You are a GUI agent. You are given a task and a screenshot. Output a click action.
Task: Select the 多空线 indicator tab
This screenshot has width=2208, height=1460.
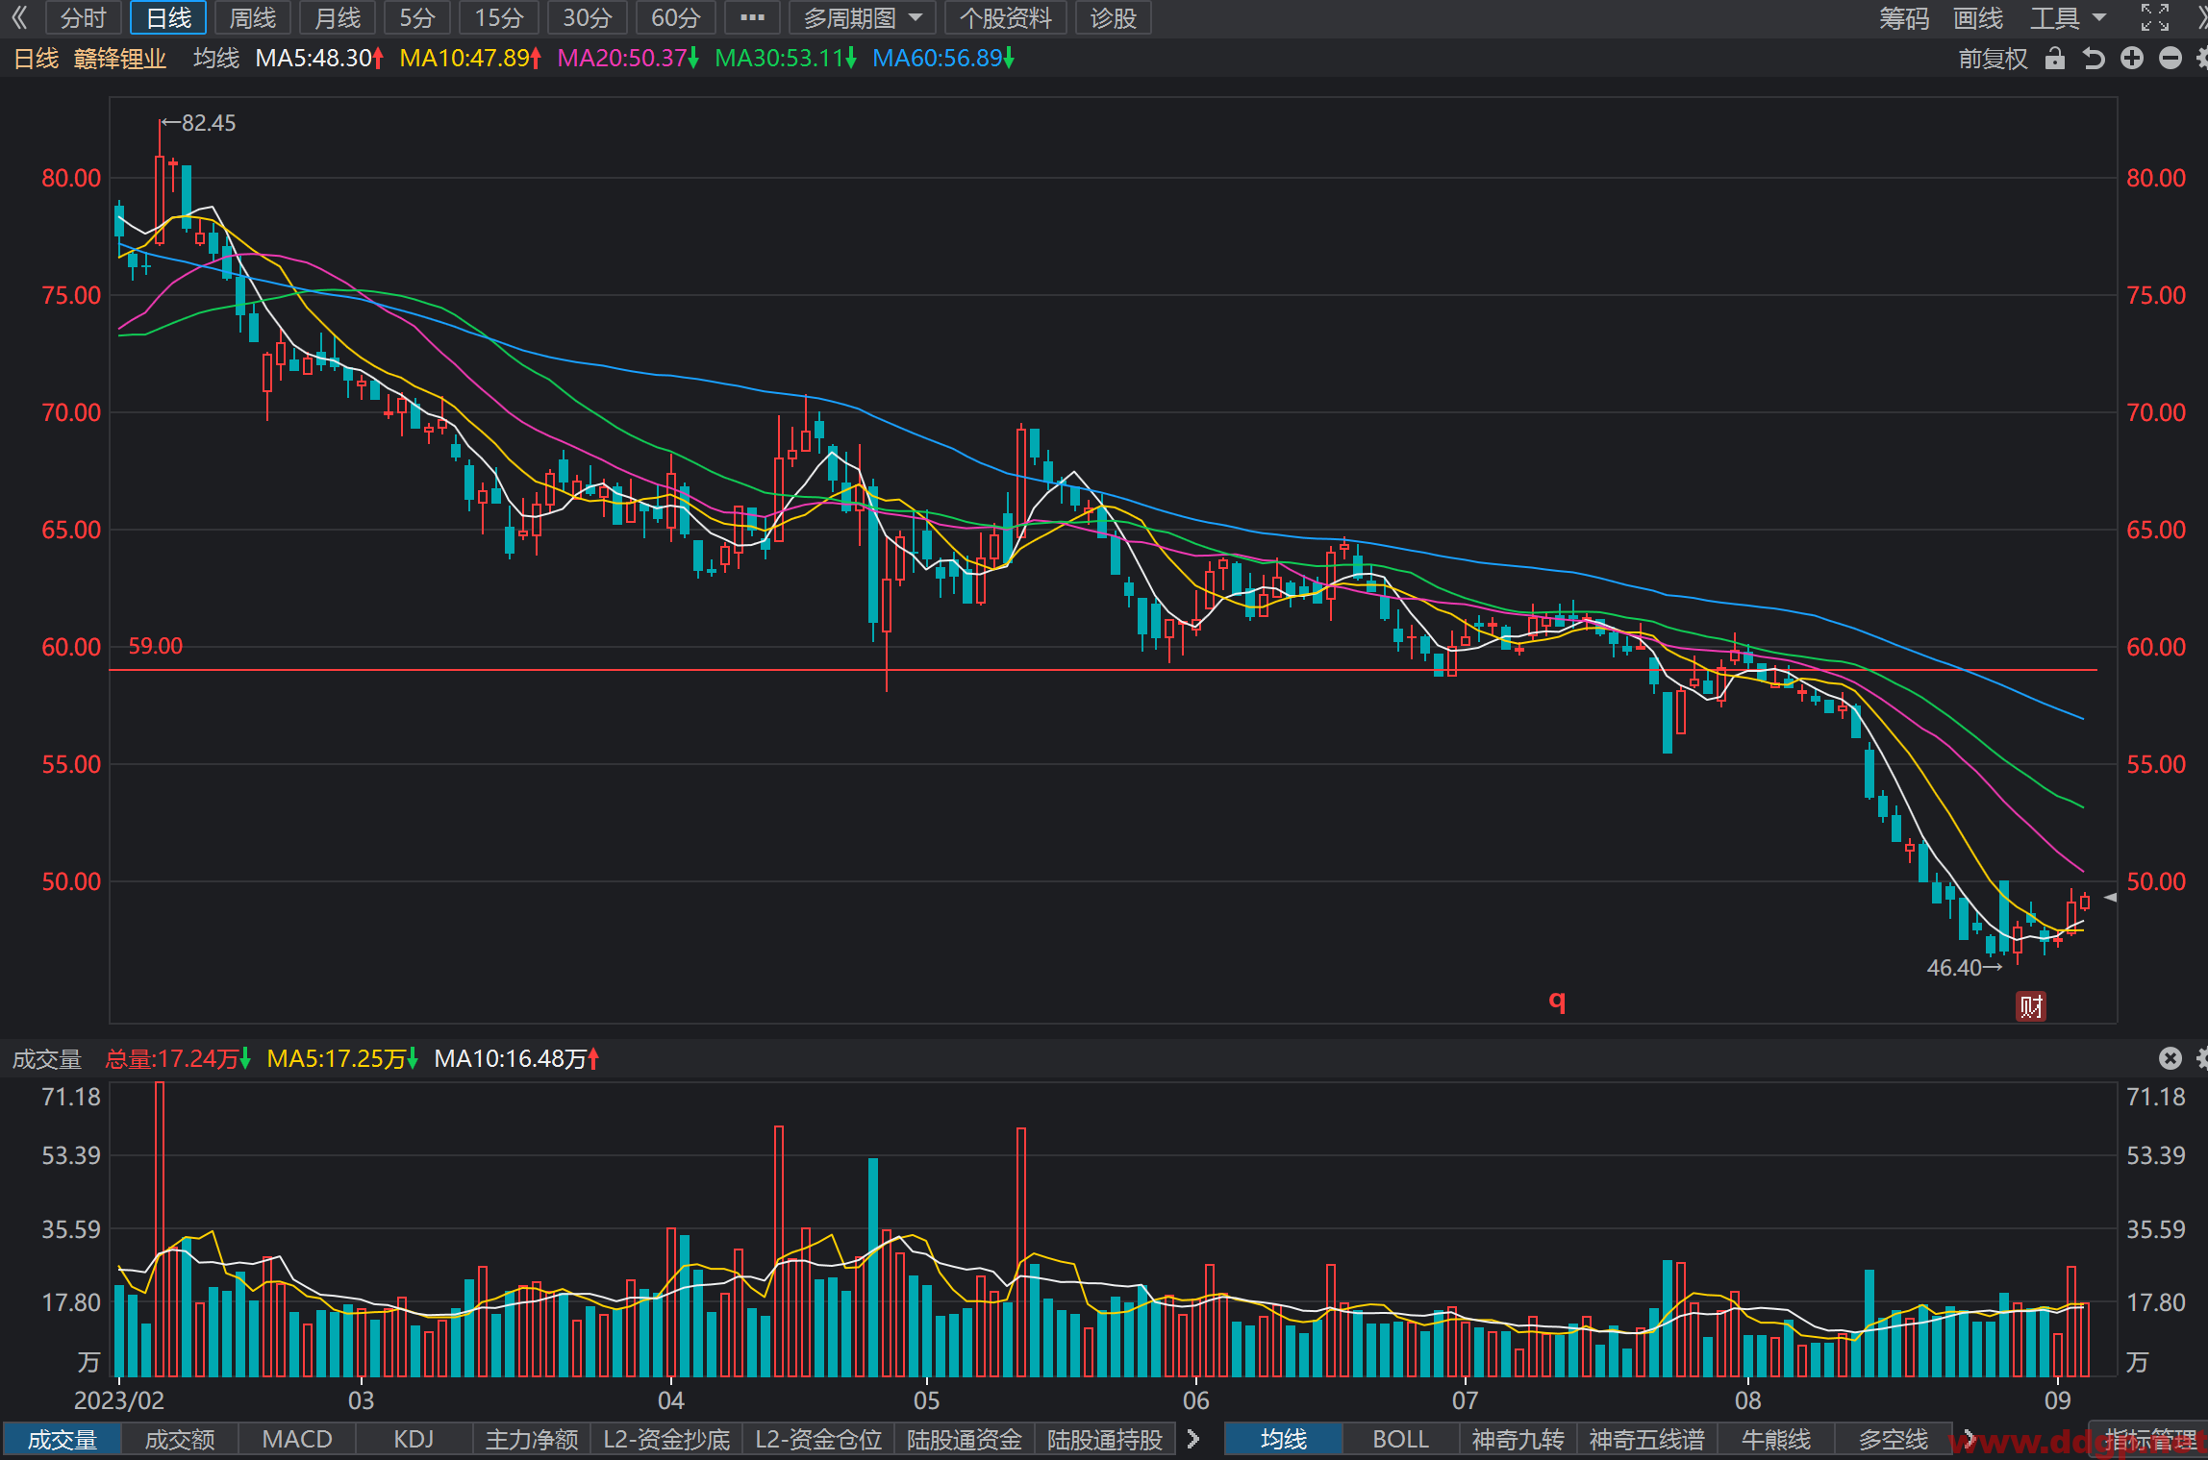[1894, 1440]
